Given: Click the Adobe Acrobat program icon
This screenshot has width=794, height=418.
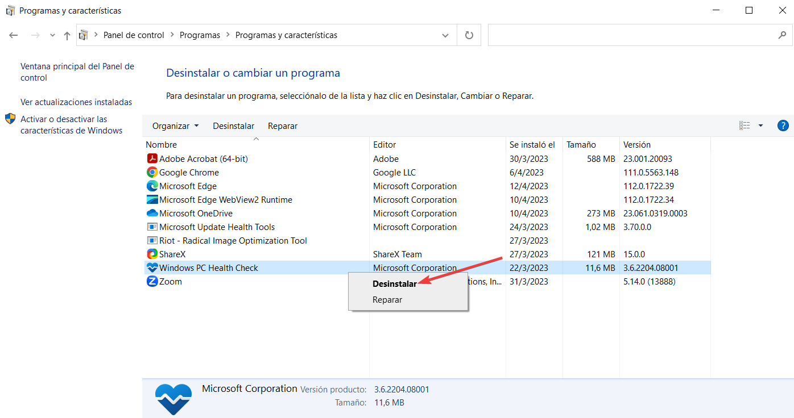Looking at the screenshot, I should click(152, 159).
